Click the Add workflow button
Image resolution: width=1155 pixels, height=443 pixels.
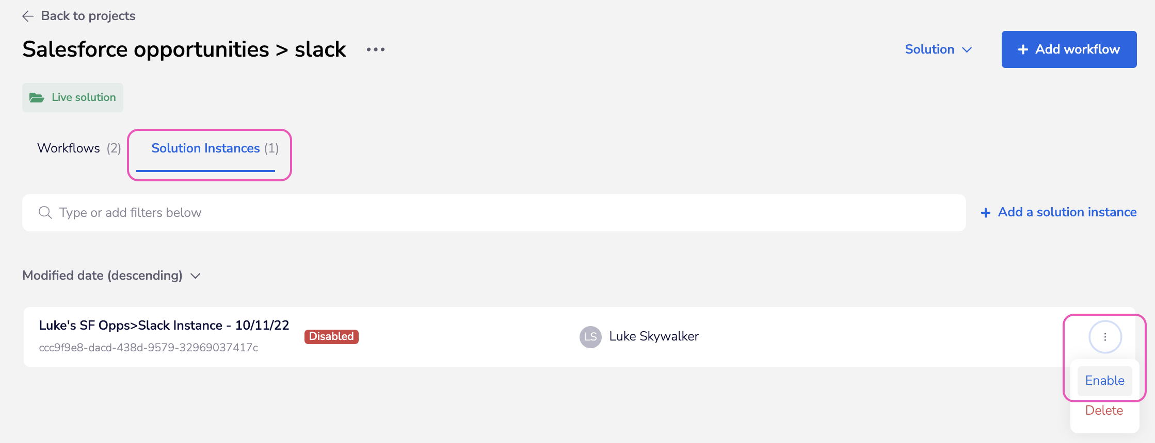click(1069, 49)
